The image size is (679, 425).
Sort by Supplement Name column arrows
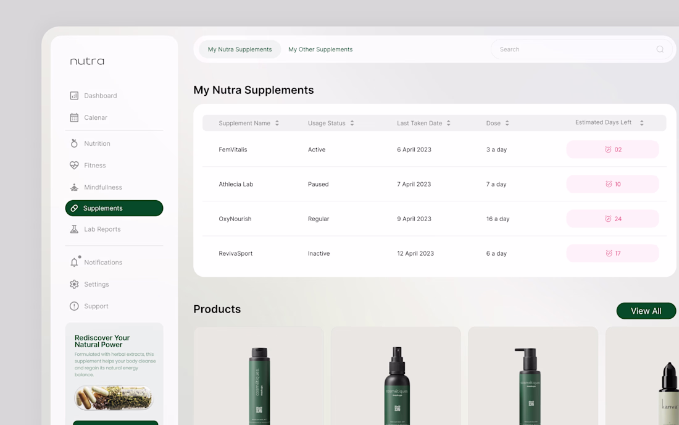(x=277, y=123)
